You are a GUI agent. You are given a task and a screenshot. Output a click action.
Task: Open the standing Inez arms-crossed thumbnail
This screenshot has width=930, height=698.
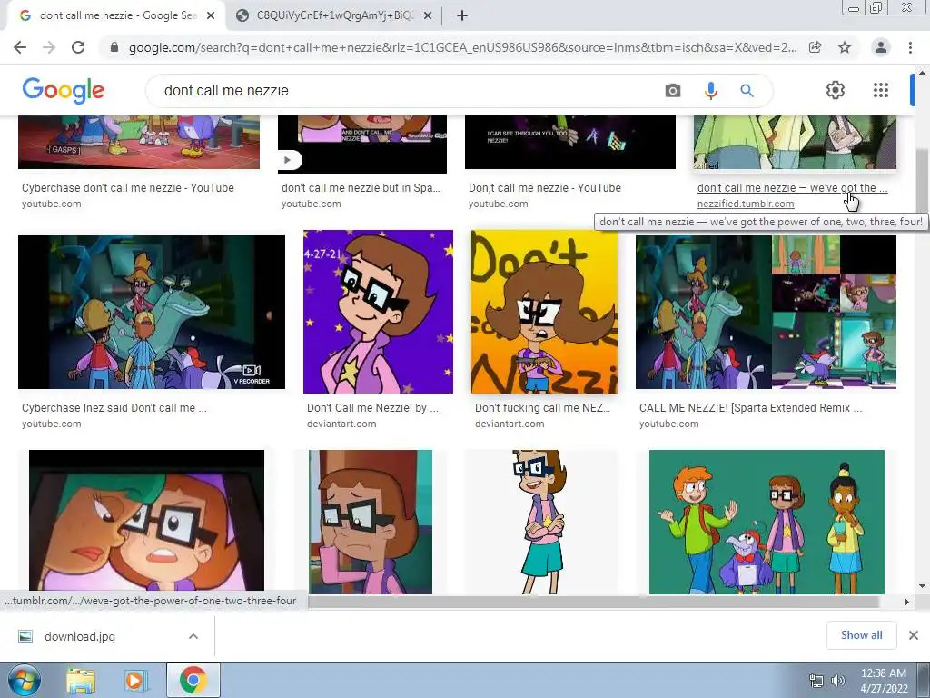point(541,522)
